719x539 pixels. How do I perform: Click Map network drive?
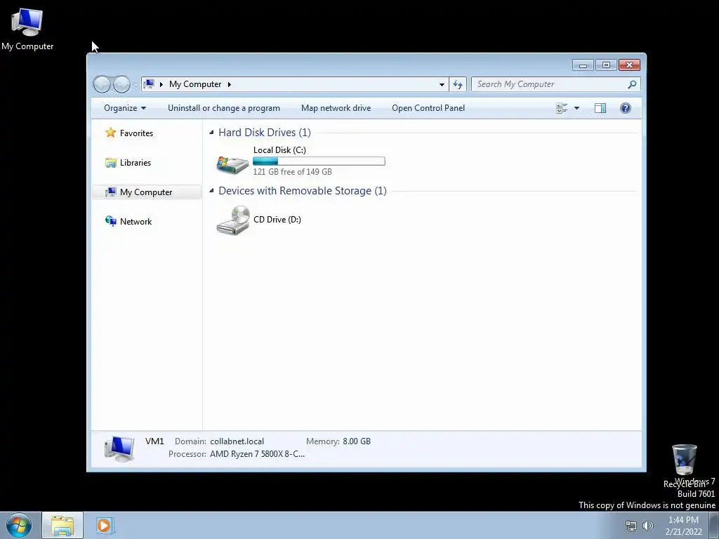[x=336, y=108]
